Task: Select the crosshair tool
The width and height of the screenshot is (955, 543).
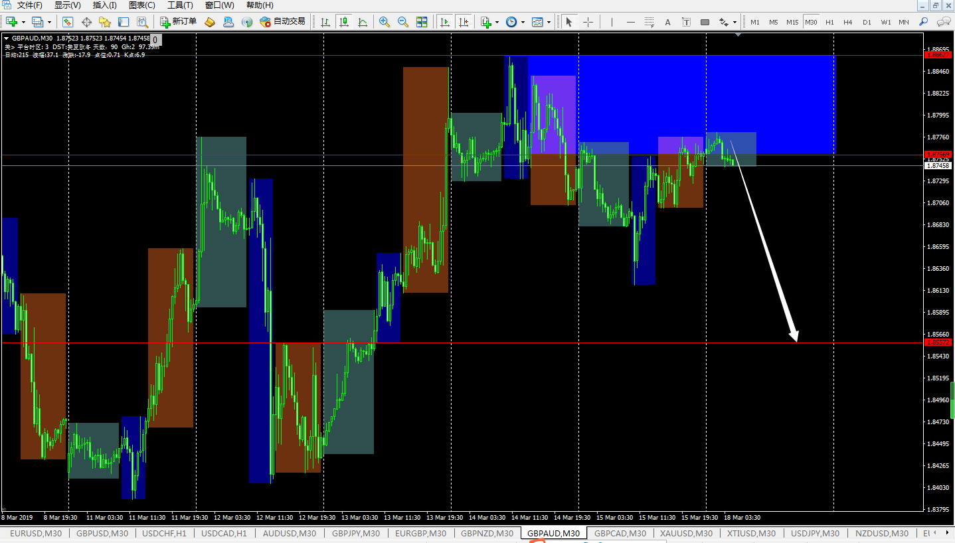Action: coord(588,22)
